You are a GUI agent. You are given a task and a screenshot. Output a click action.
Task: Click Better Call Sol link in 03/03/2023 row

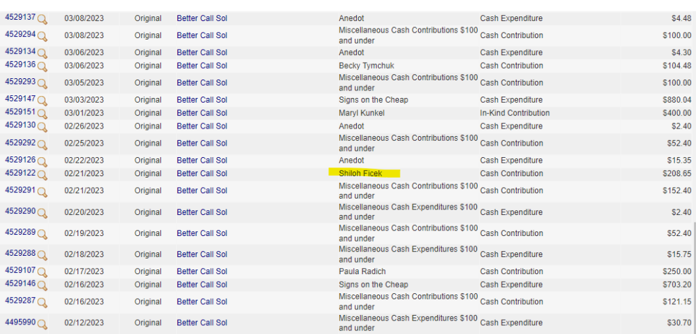202,100
